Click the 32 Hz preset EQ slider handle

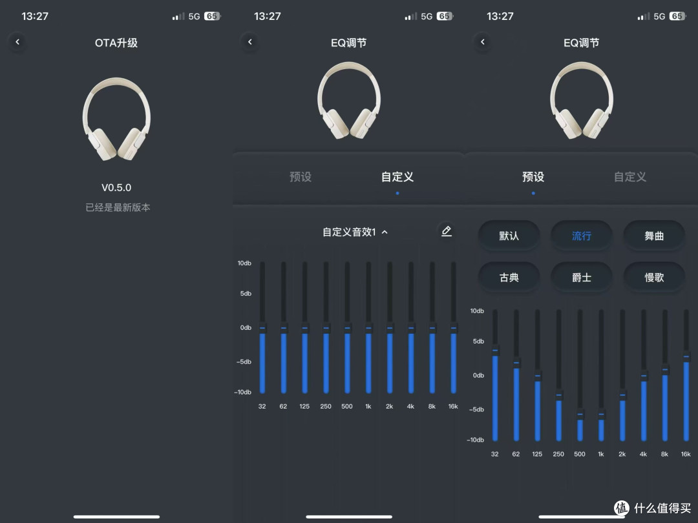tap(495, 351)
